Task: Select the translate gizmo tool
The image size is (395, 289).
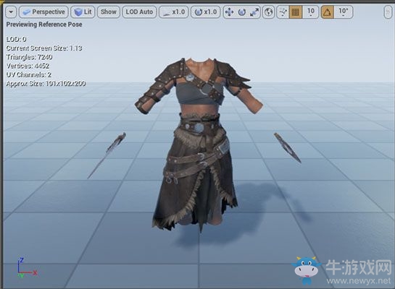Action: pyautogui.click(x=229, y=12)
